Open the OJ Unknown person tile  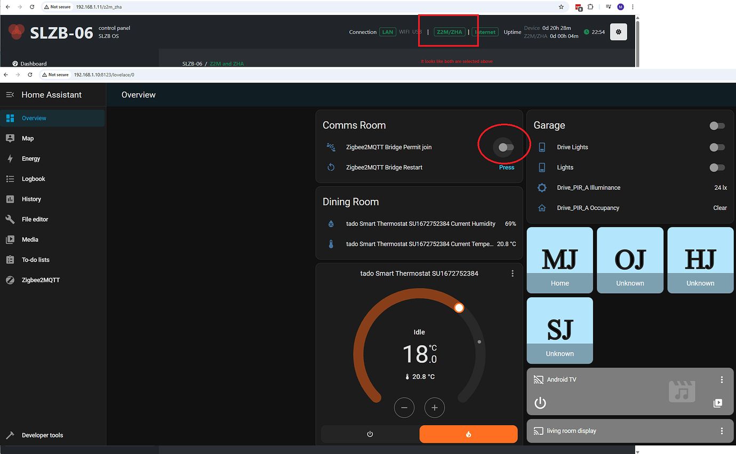[630, 260]
